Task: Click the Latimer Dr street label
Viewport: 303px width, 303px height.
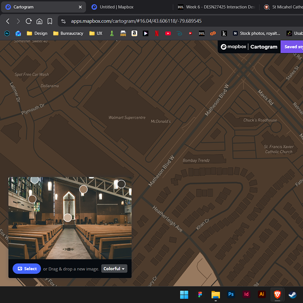Action: click(15, 92)
